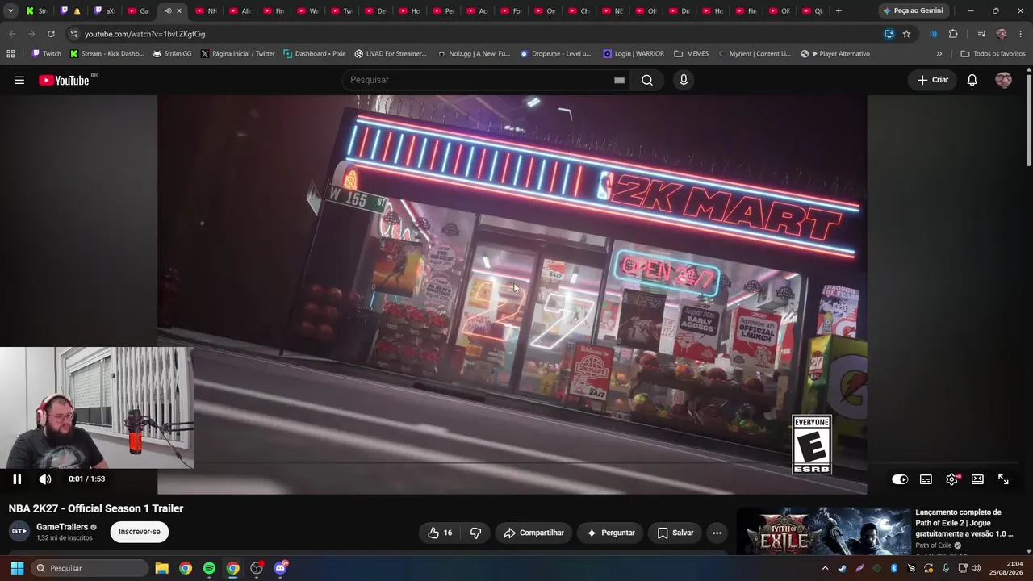
Task: Show hidden system tray icons
Action: click(x=825, y=568)
